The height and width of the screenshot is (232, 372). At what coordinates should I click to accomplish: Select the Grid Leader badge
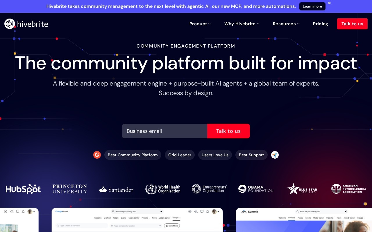180,155
